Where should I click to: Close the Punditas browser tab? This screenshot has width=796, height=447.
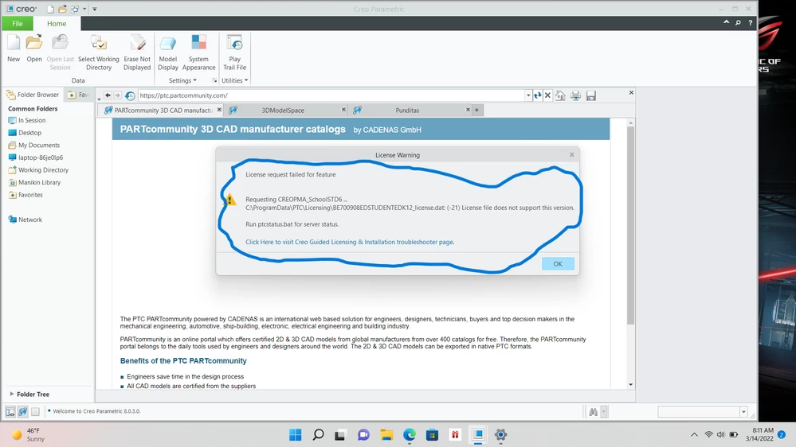pyautogui.click(x=468, y=110)
